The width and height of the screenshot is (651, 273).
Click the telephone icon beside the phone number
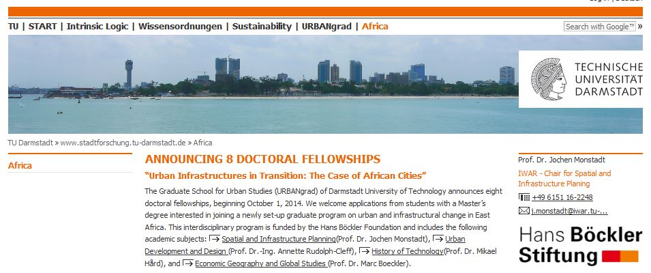[524, 197]
